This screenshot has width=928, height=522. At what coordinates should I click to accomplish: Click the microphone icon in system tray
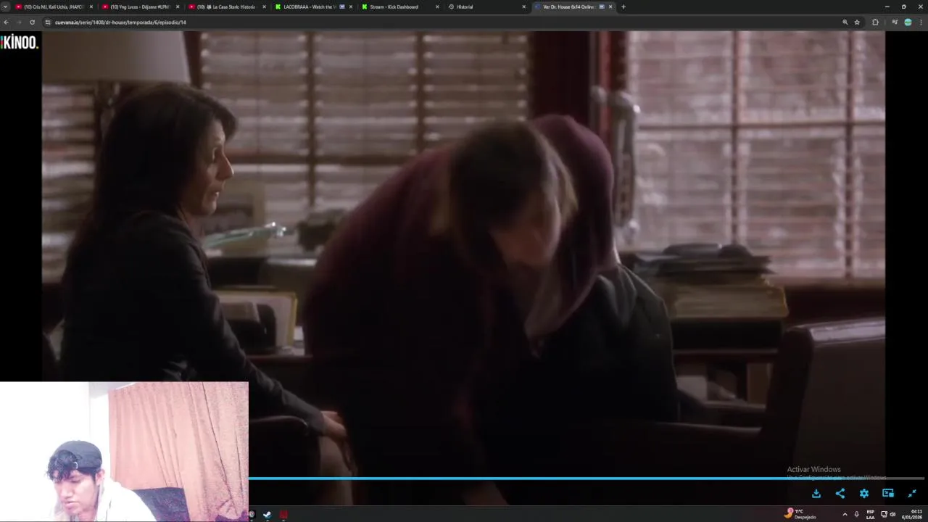point(857,514)
